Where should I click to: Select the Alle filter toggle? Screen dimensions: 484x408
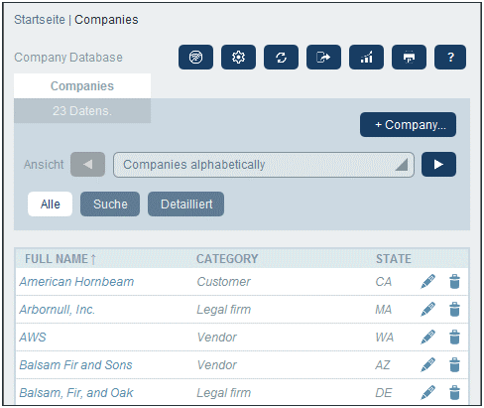(x=50, y=204)
